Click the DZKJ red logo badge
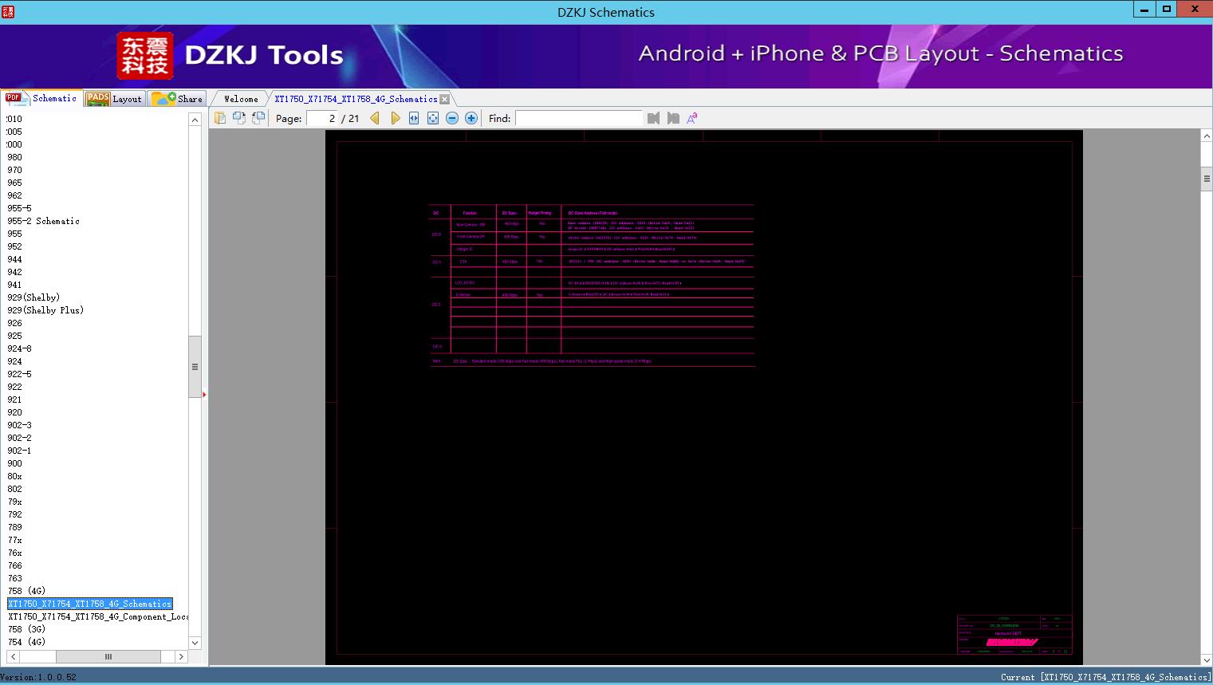The width and height of the screenshot is (1213, 685). coord(145,56)
